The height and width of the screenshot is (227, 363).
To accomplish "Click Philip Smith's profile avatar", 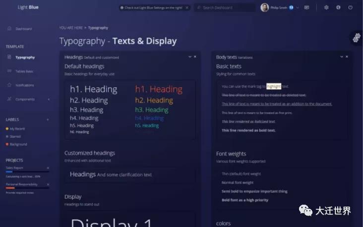I will [265, 7].
